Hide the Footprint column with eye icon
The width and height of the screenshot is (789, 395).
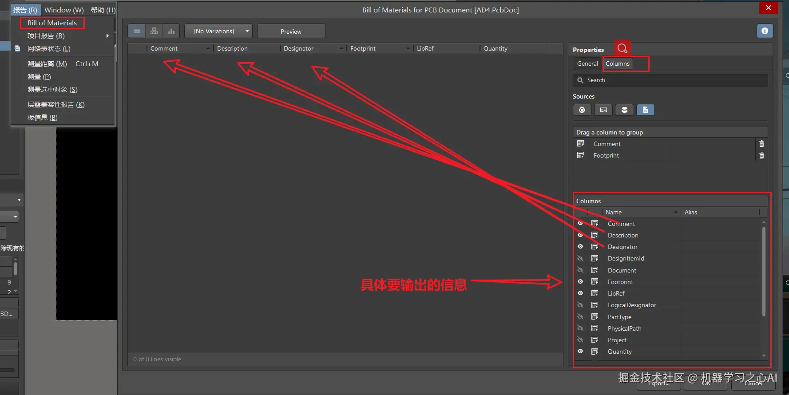pyautogui.click(x=580, y=281)
